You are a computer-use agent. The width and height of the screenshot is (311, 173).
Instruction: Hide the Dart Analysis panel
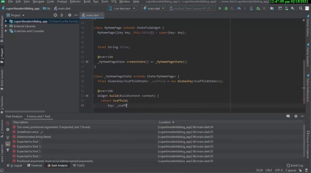tap(302, 116)
